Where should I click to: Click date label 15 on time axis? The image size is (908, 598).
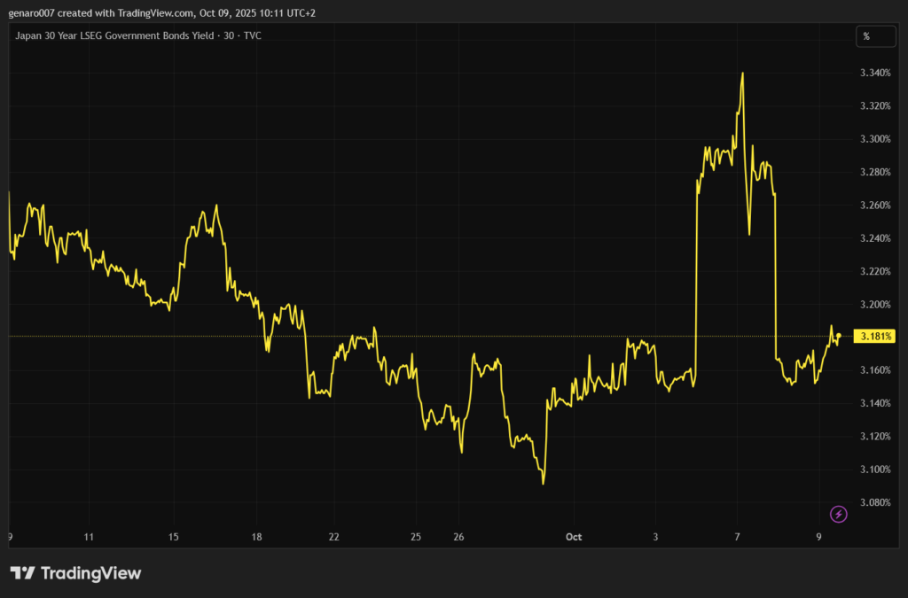point(174,537)
